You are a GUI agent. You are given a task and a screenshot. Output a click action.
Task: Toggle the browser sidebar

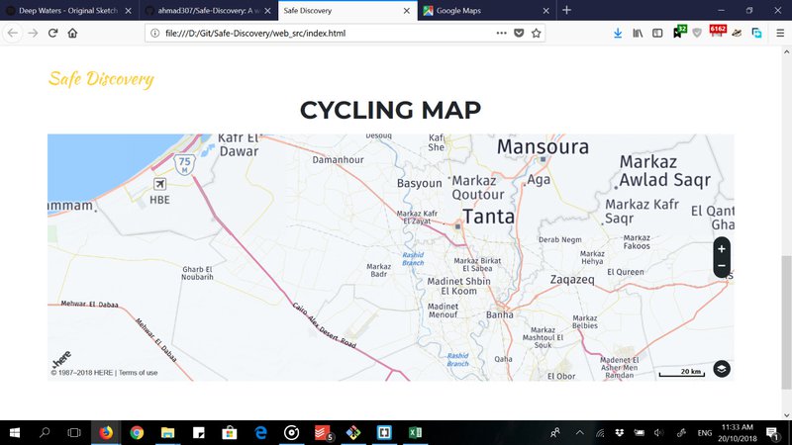point(657,34)
